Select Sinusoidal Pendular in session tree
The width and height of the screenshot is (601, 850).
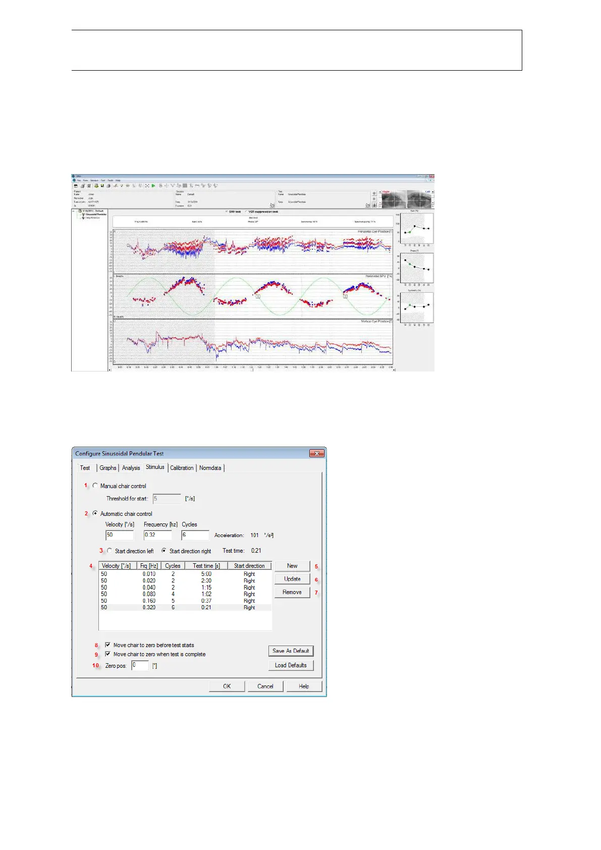(96, 214)
